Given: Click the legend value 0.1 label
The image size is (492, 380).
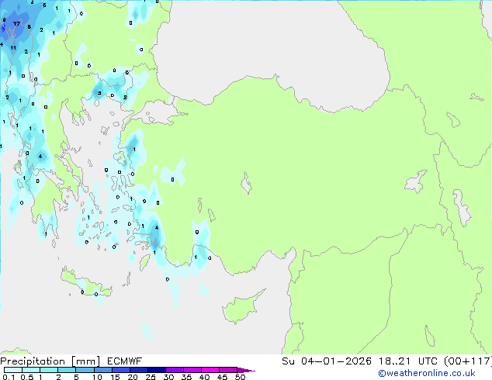Looking at the screenshot, I should point(9,378).
